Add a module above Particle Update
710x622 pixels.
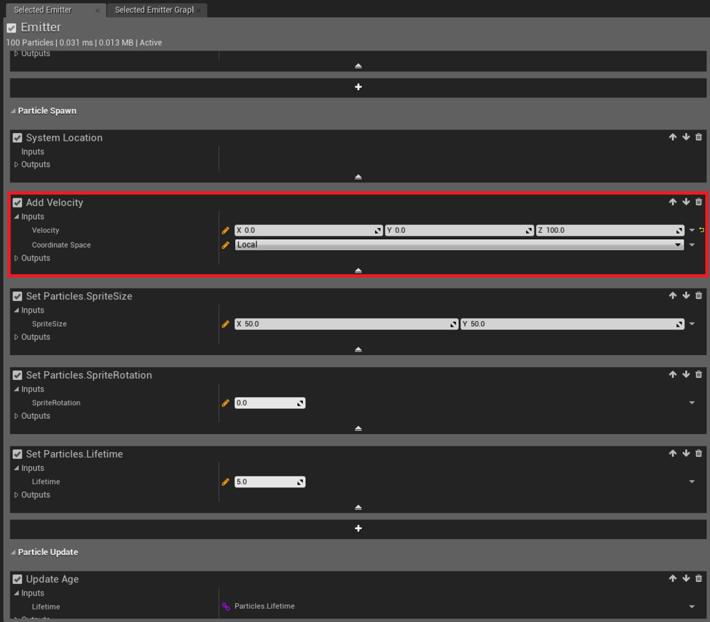coord(358,528)
